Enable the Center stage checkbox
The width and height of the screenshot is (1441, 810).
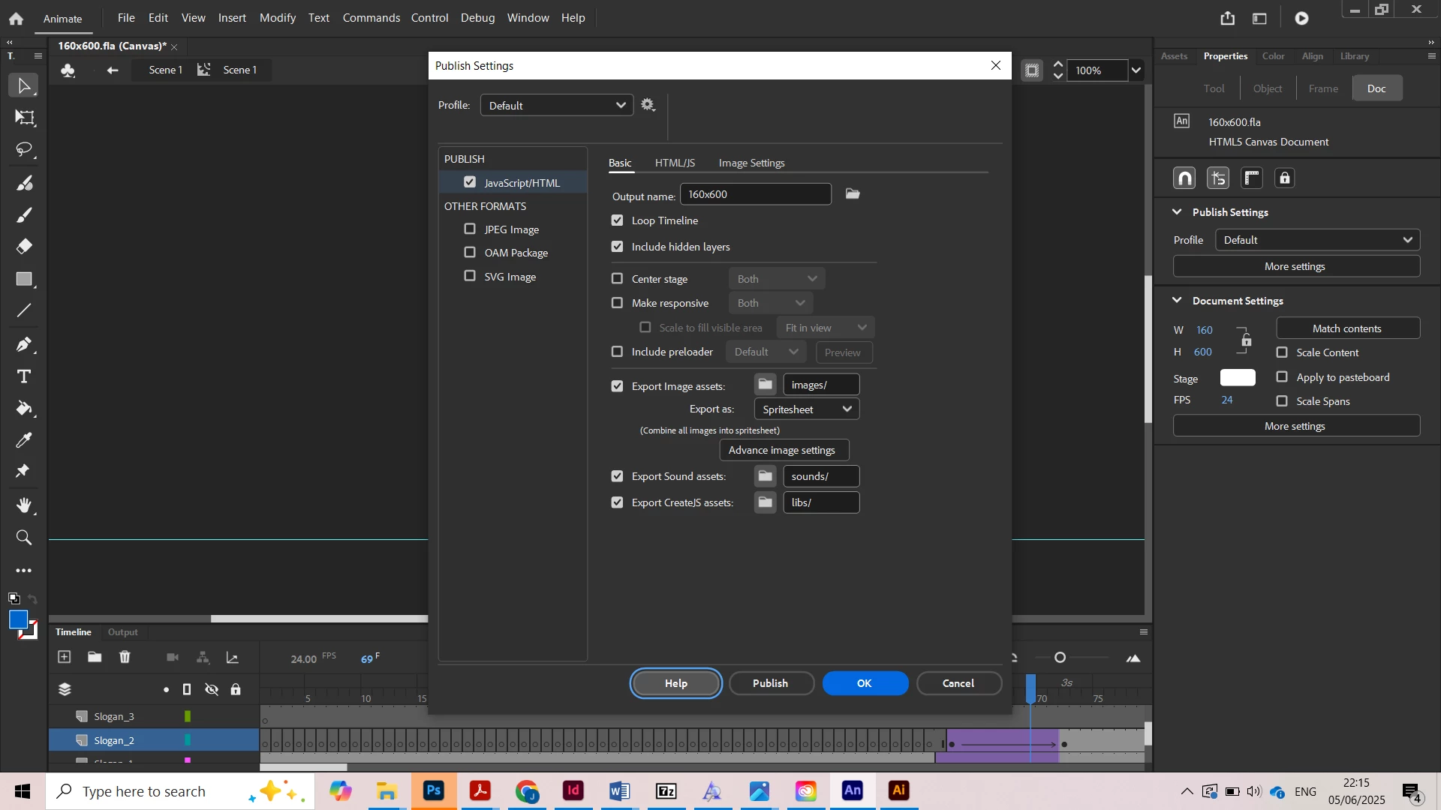(x=617, y=279)
